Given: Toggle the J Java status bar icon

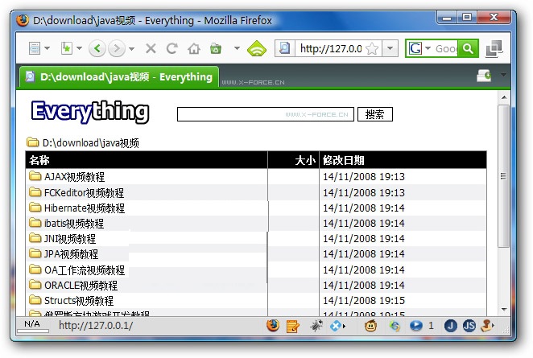Looking at the screenshot, I should [450, 326].
